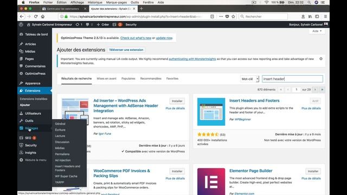
Task: Open Créer menu in admin bar
Action: [103, 24]
